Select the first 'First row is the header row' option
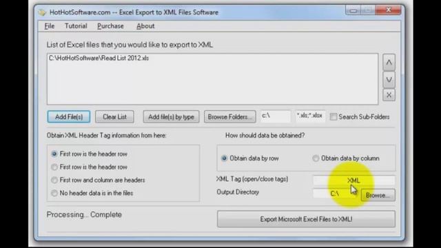Viewport: 441px width, 248px height. [54, 154]
